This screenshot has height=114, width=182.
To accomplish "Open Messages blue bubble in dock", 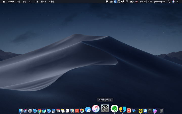I will coord(88,110).
